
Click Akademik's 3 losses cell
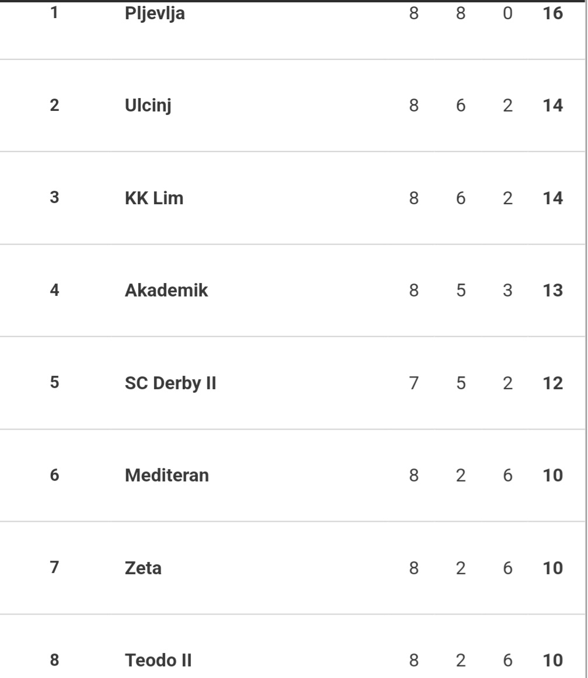pyautogui.click(x=507, y=290)
